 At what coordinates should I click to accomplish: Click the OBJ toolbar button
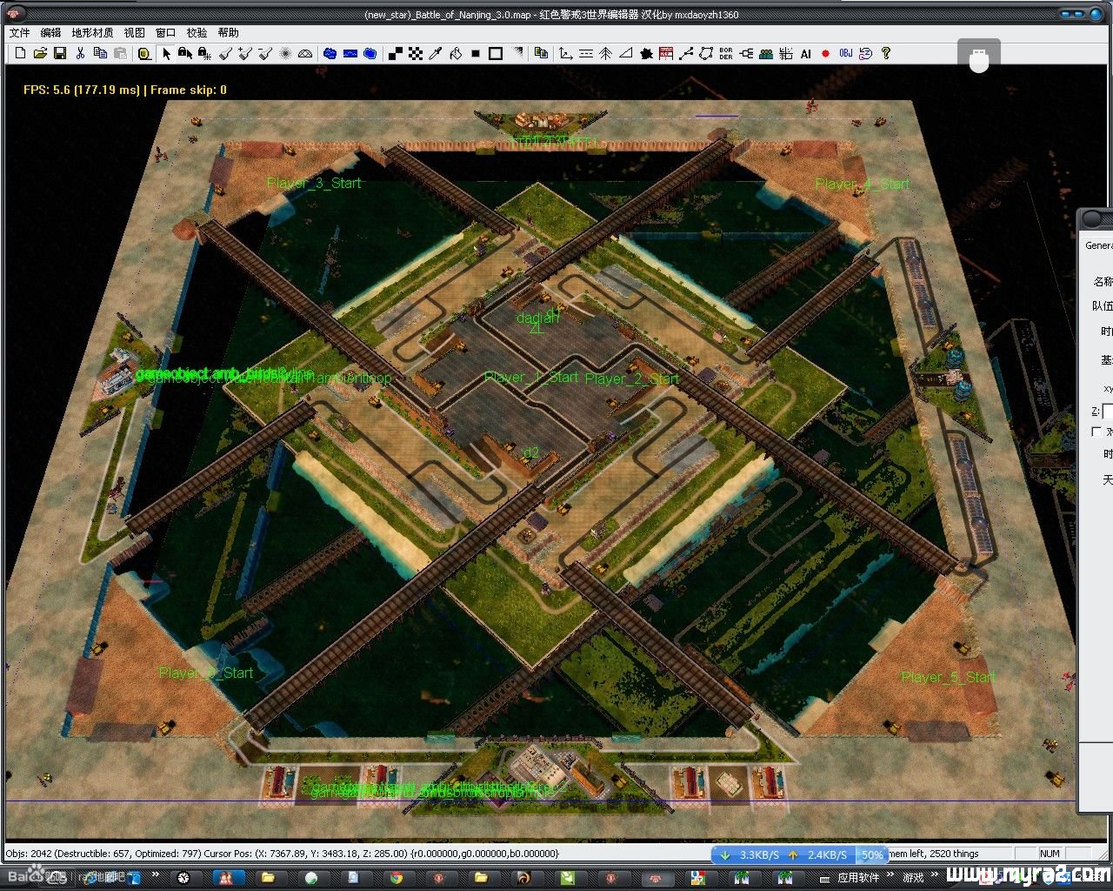tap(845, 54)
